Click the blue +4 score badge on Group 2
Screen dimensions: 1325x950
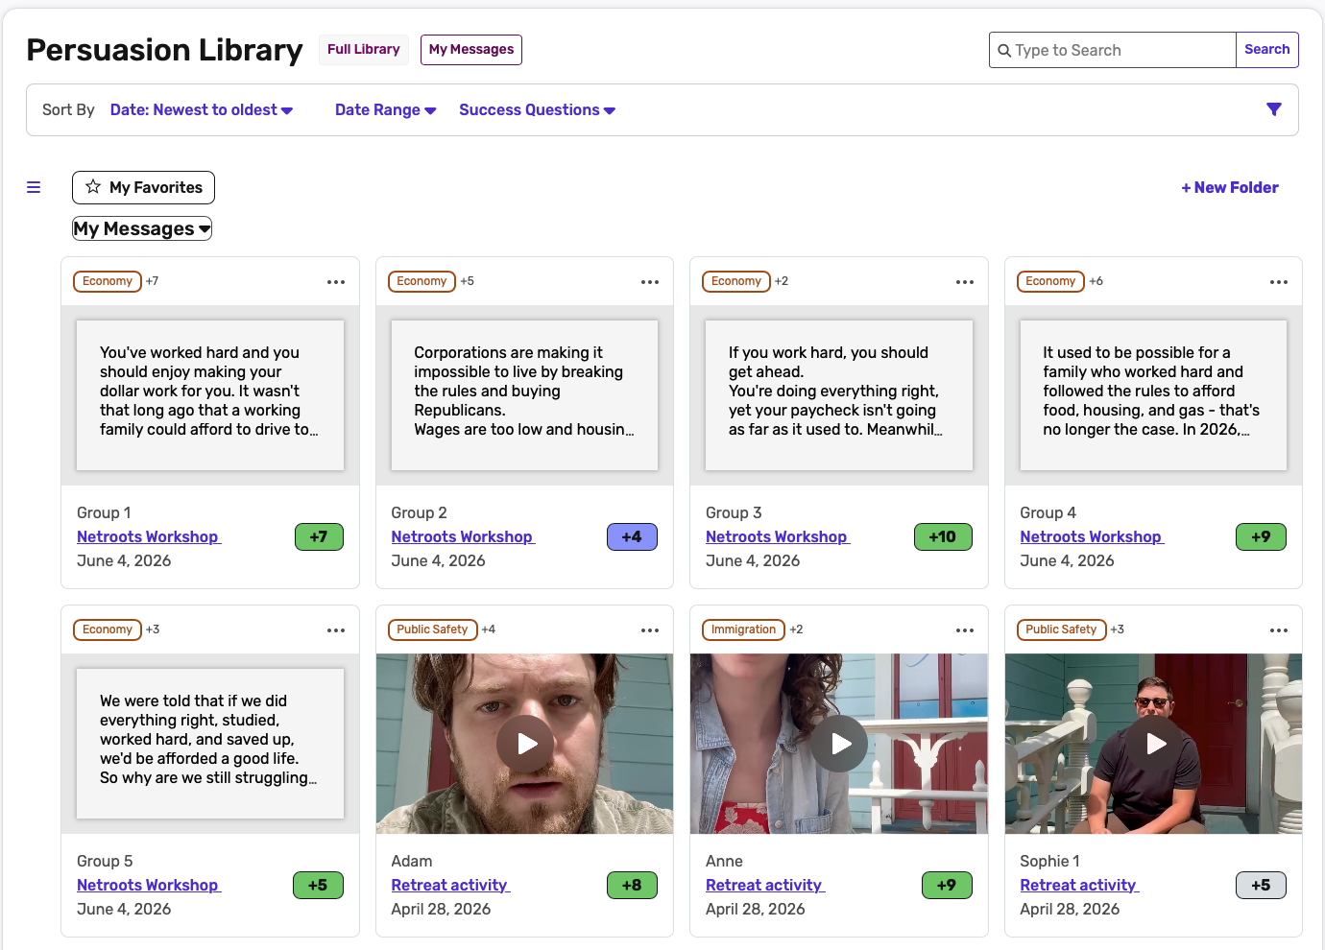point(632,537)
